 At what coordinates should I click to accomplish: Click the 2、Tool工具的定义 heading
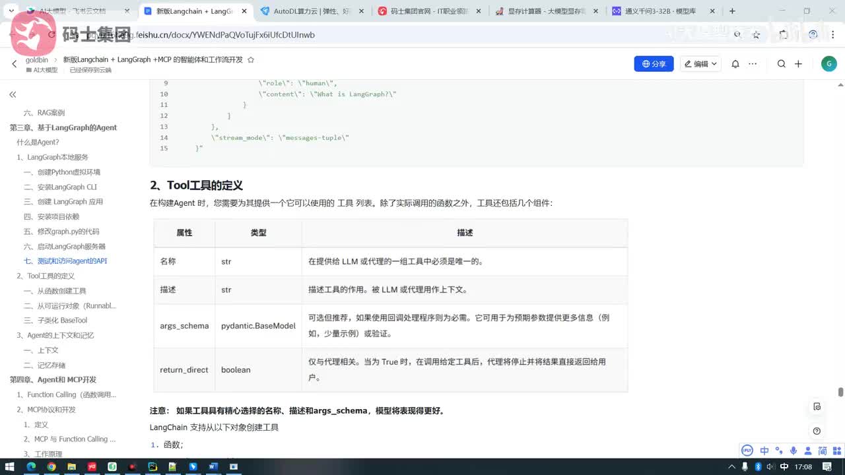[x=196, y=185]
